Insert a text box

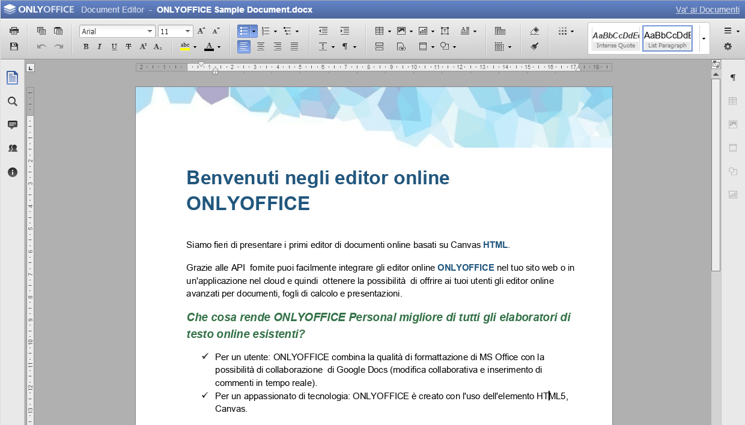tap(445, 31)
